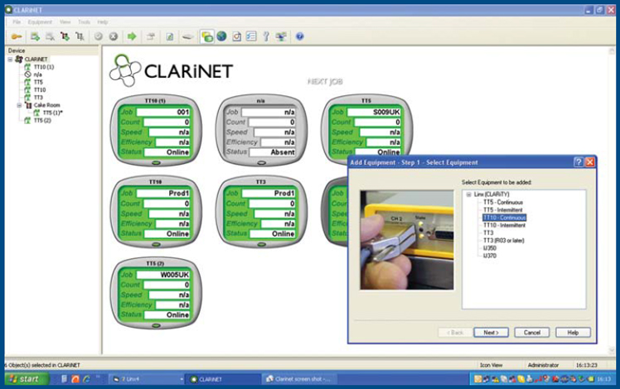Image resolution: width=620 pixels, height=389 pixels.
Task: Open the Tools menu
Action: tap(84, 22)
